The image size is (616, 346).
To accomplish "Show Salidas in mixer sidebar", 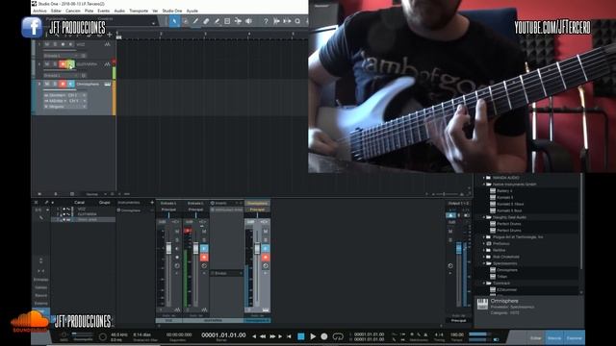I will tap(40, 287).
